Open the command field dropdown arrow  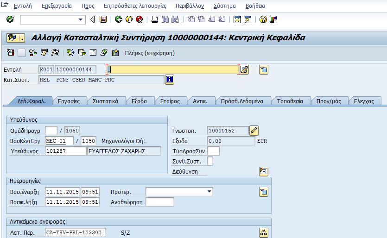[81, 20]
